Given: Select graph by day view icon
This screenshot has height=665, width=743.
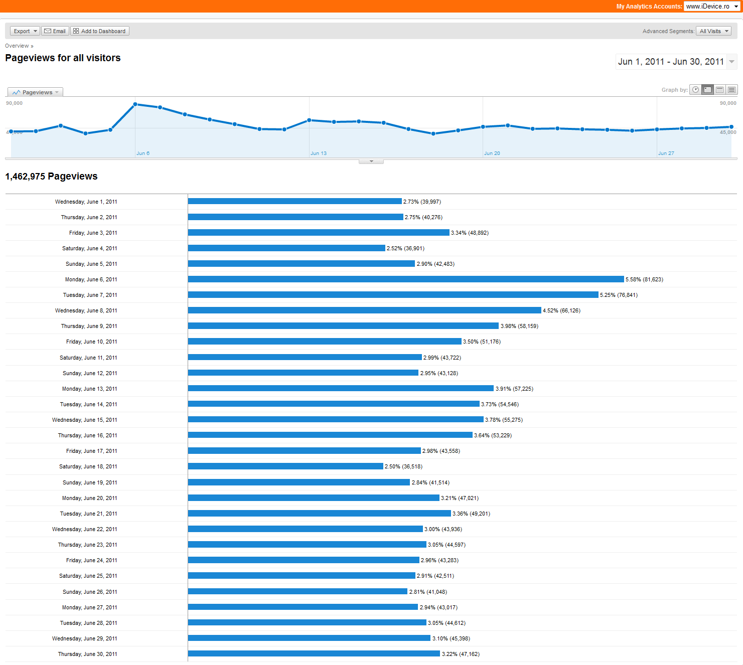Looking at the screenshot, I should click(x=707, y=90).
